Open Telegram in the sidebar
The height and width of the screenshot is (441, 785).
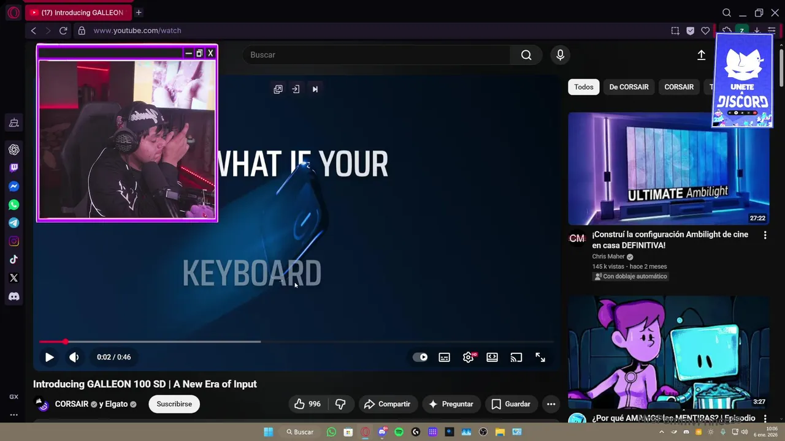[x=13, y=223]
